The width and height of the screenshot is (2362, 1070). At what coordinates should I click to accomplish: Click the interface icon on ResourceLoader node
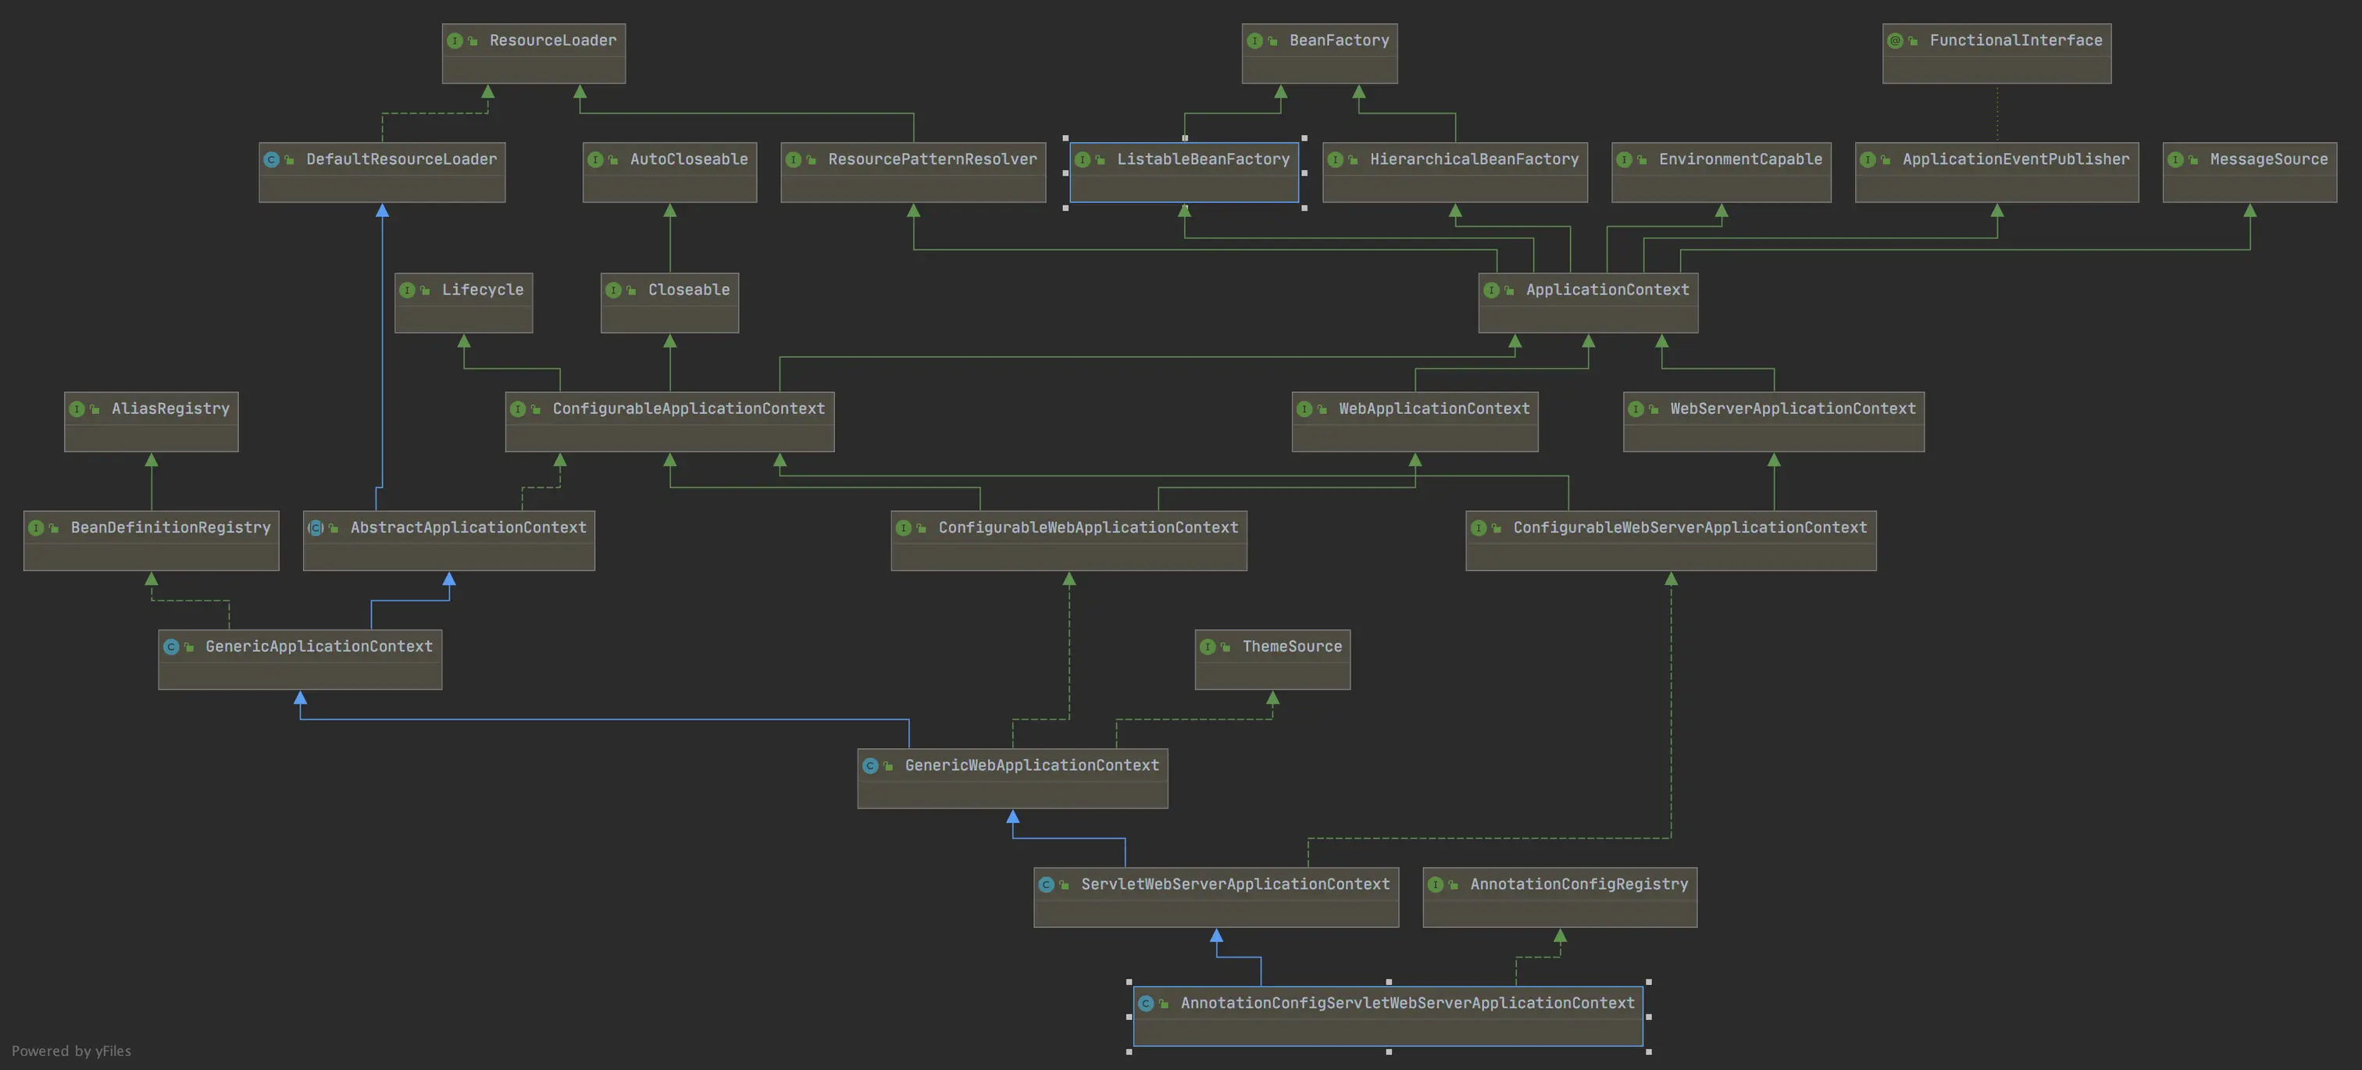coord(454,41)
